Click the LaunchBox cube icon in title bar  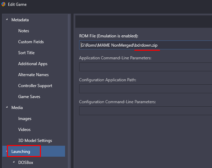tap(3, 4)
